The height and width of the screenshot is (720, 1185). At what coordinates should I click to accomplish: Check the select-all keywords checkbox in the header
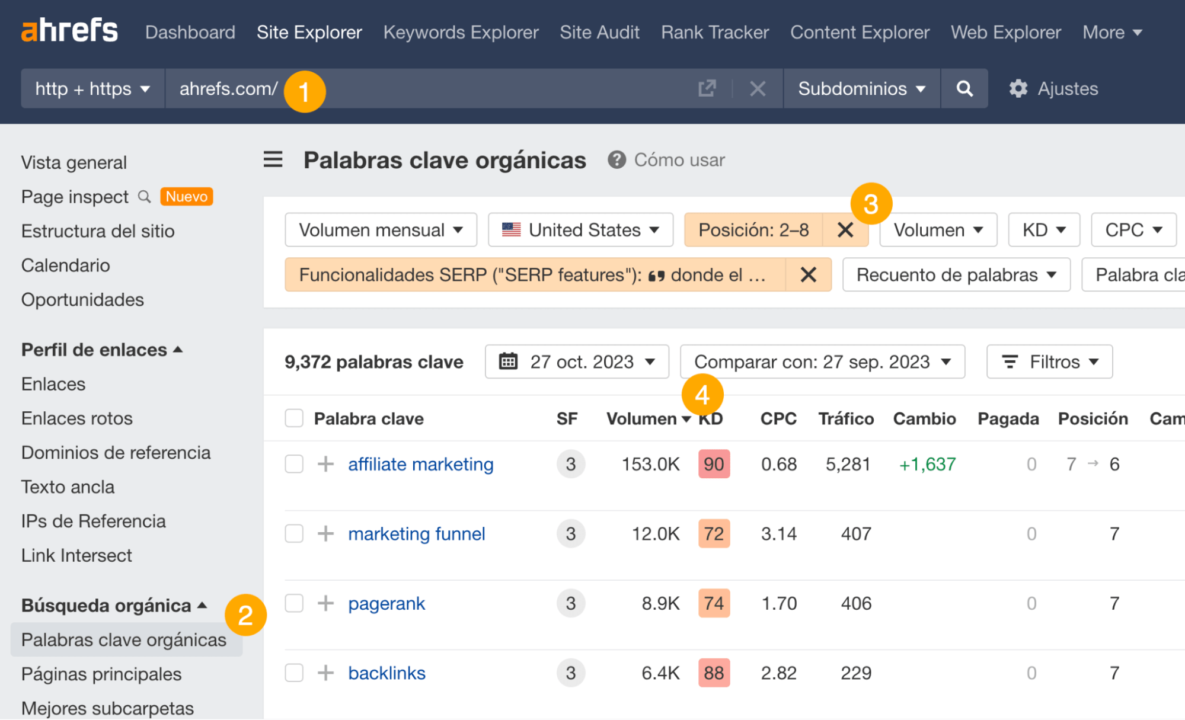293,418
